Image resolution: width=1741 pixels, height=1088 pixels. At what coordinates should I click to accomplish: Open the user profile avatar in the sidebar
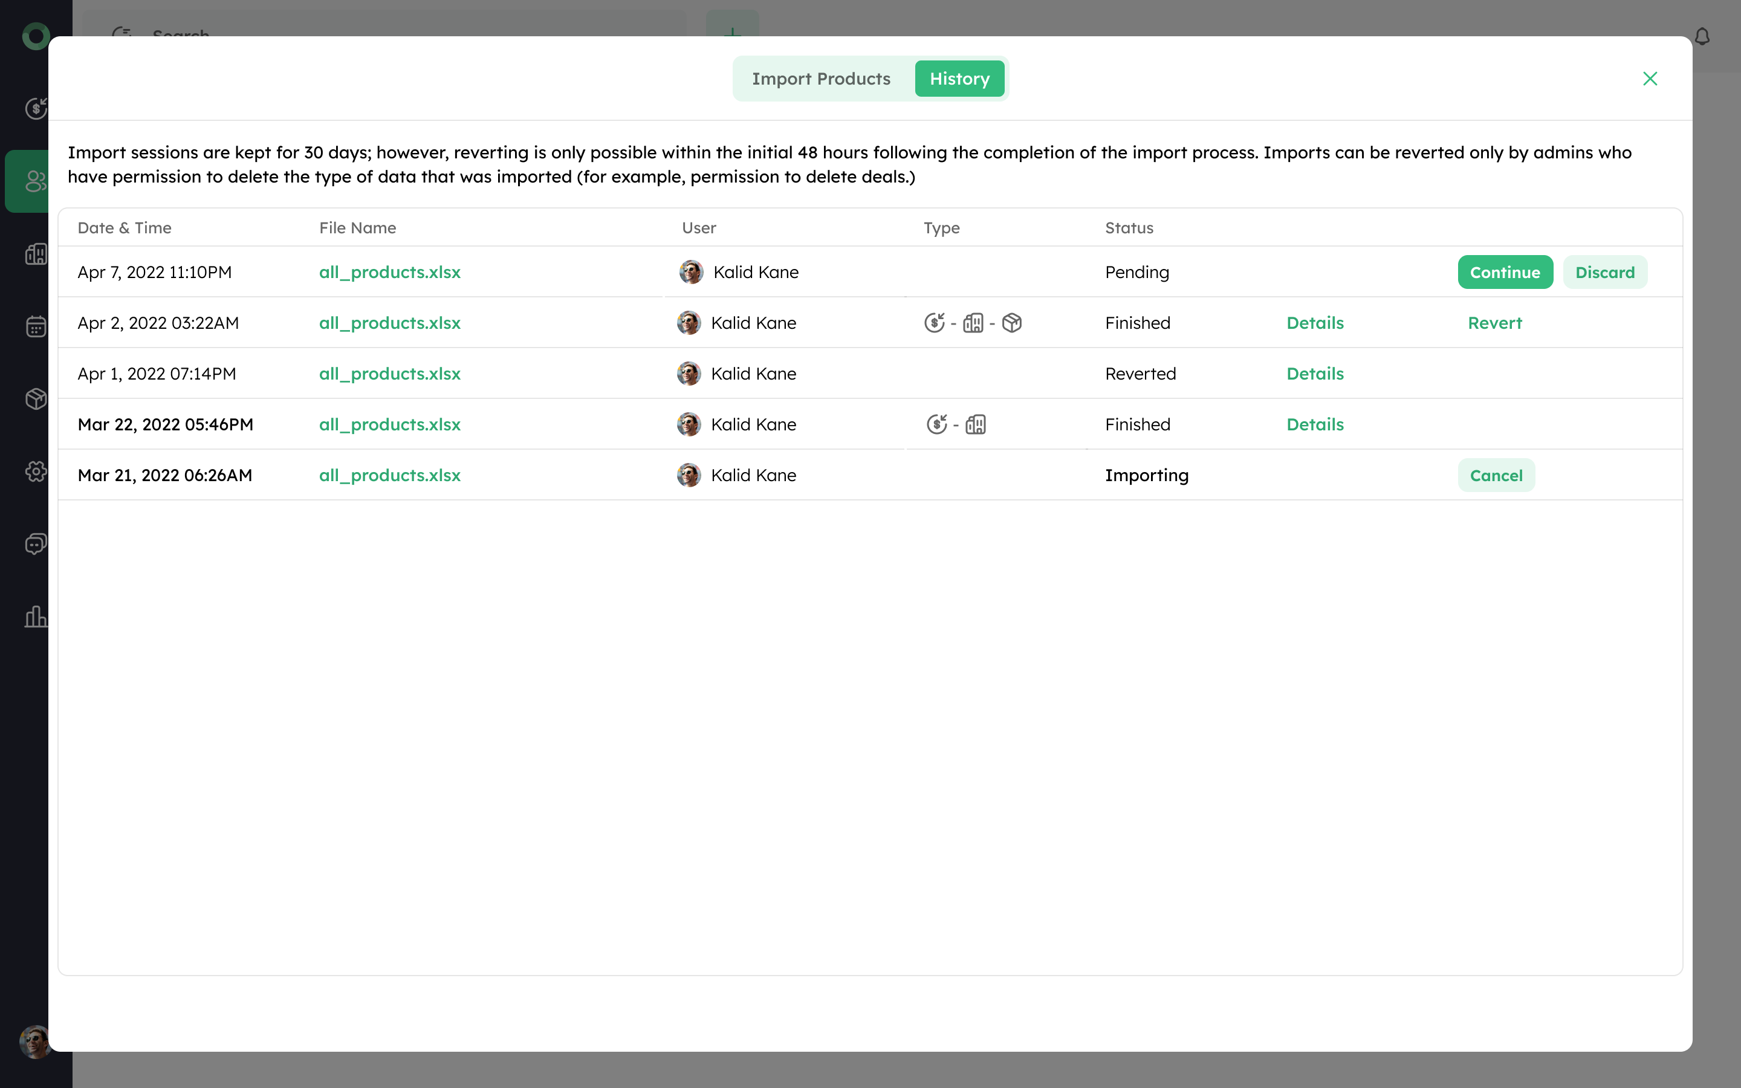pyautogui.click(x=34, y=1041)
